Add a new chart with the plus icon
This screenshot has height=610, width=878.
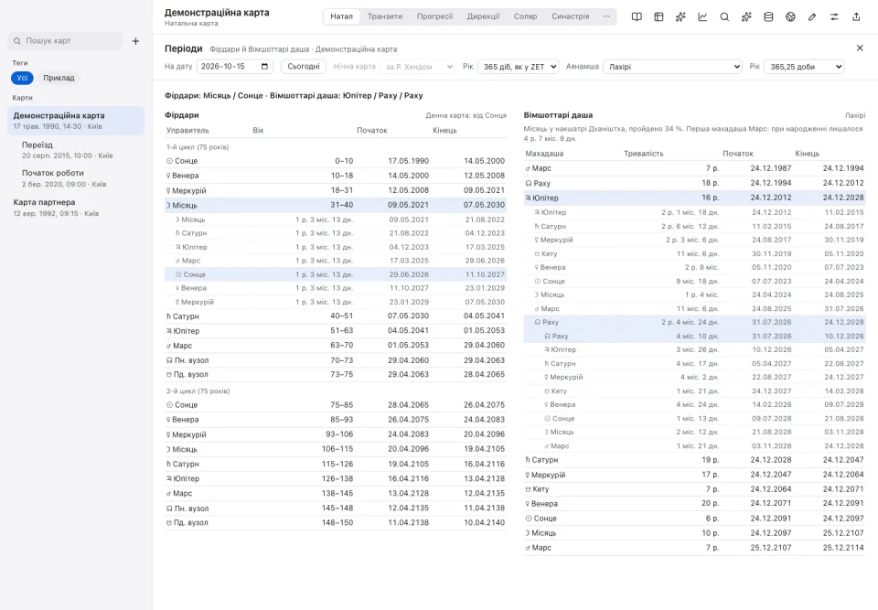click(135, 41)
